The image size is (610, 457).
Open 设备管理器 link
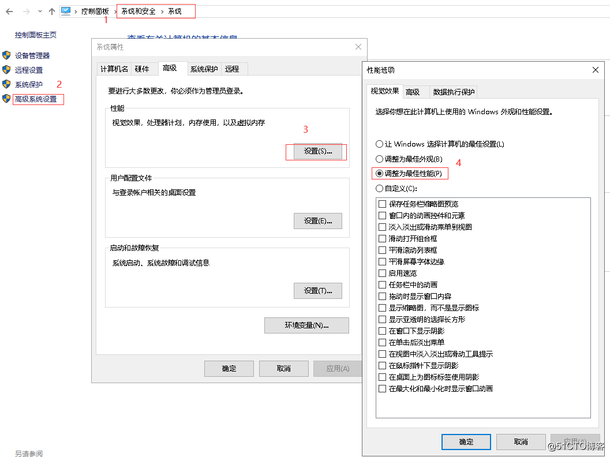(x=32, y=55)
